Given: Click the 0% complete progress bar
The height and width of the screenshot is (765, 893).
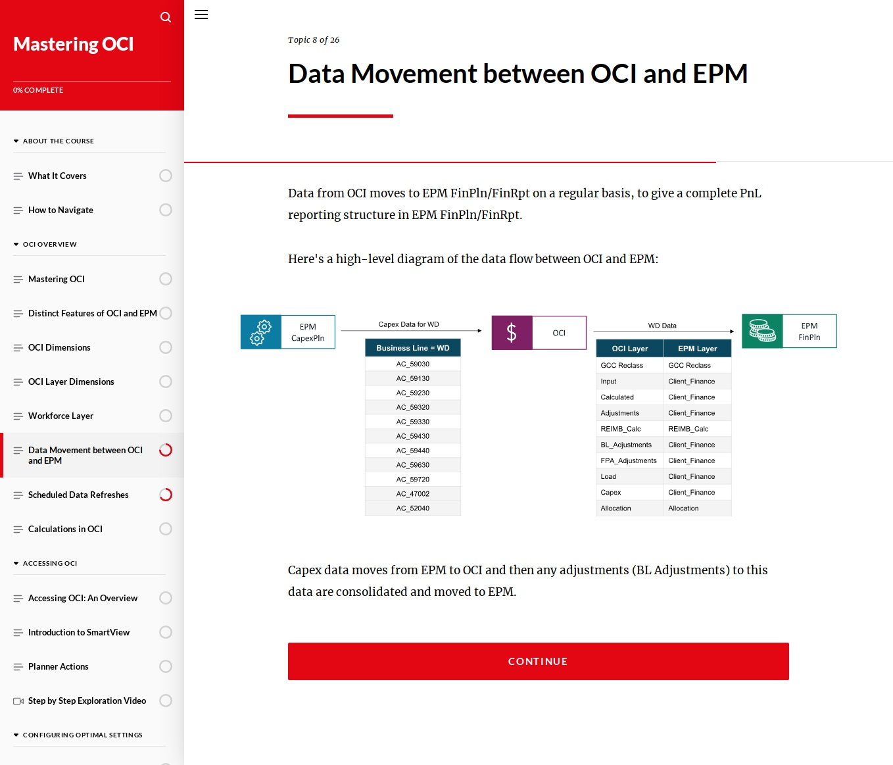Looking at the screenshot, I should [92, 82].
